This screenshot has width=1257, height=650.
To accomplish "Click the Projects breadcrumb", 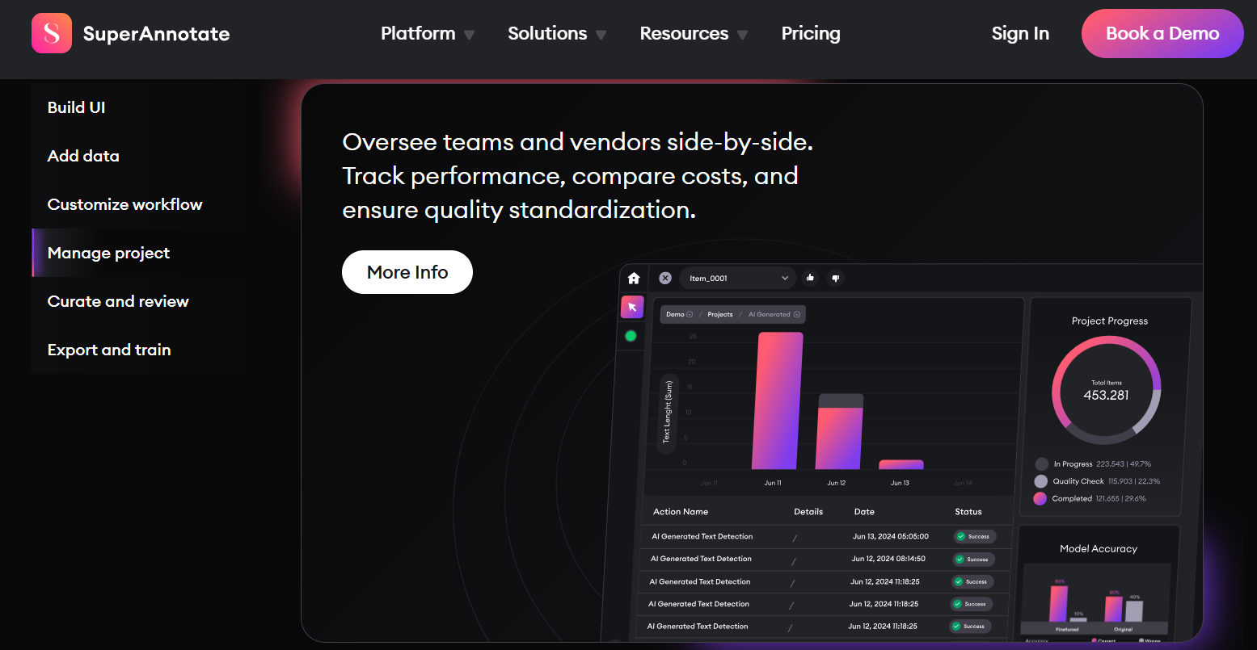I will click(720, 314).
